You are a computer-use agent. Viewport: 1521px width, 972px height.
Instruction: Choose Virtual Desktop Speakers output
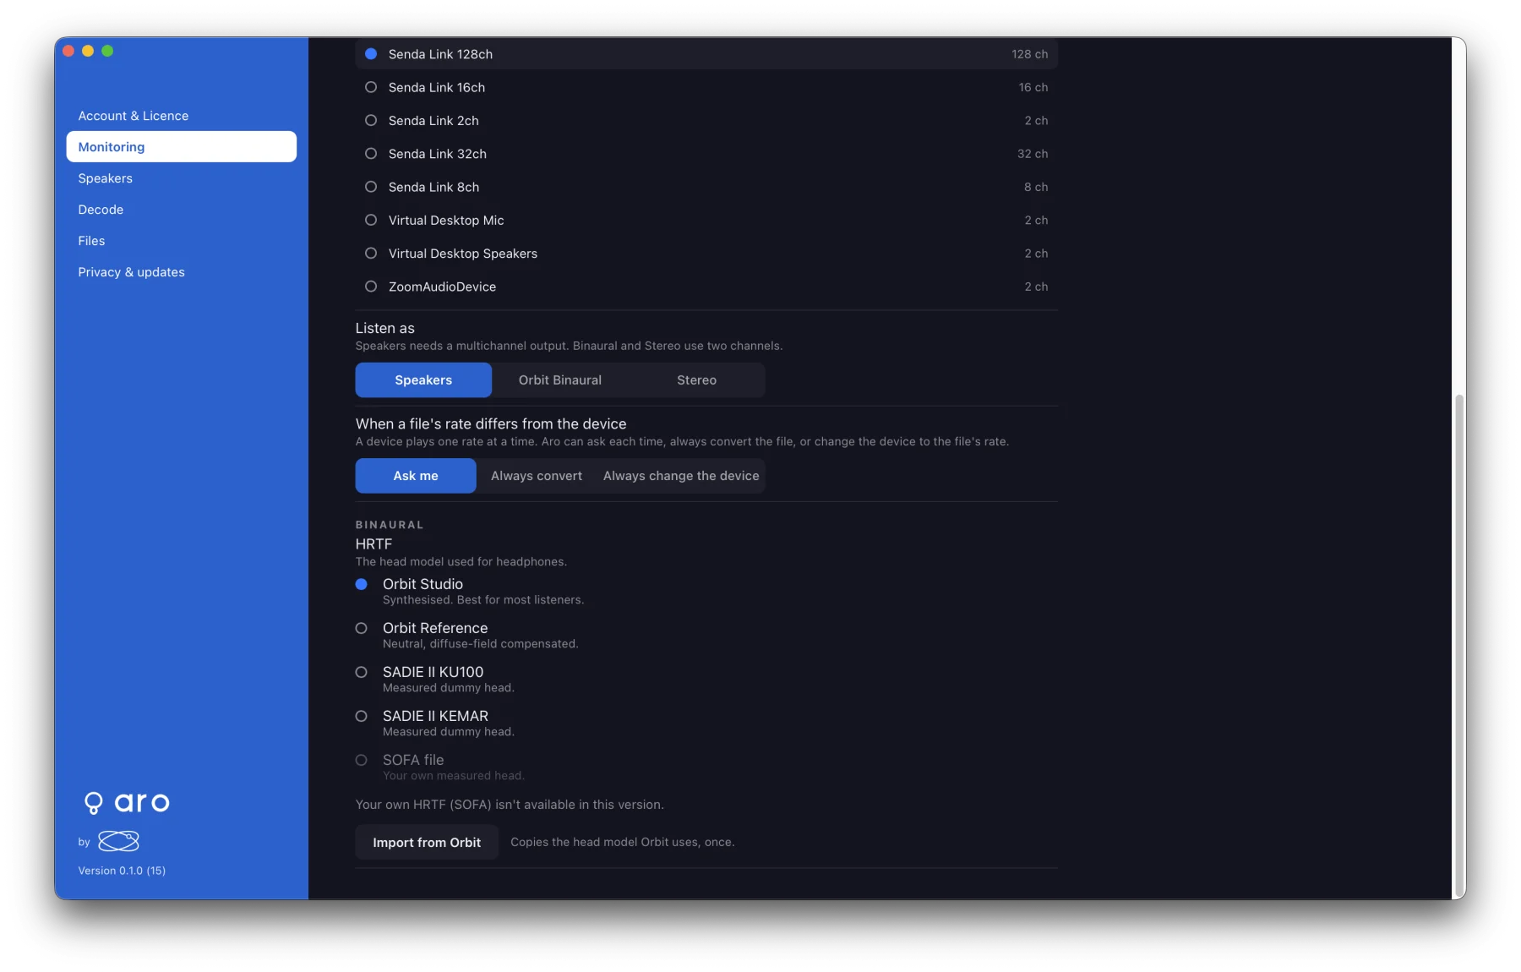click(x=706, y=254)
